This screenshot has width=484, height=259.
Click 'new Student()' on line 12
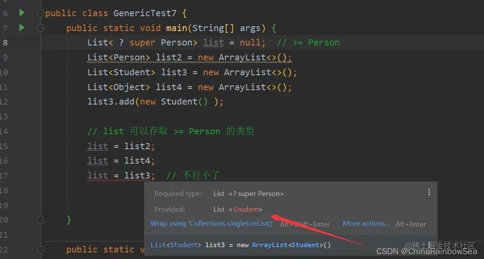click(174, 101)
